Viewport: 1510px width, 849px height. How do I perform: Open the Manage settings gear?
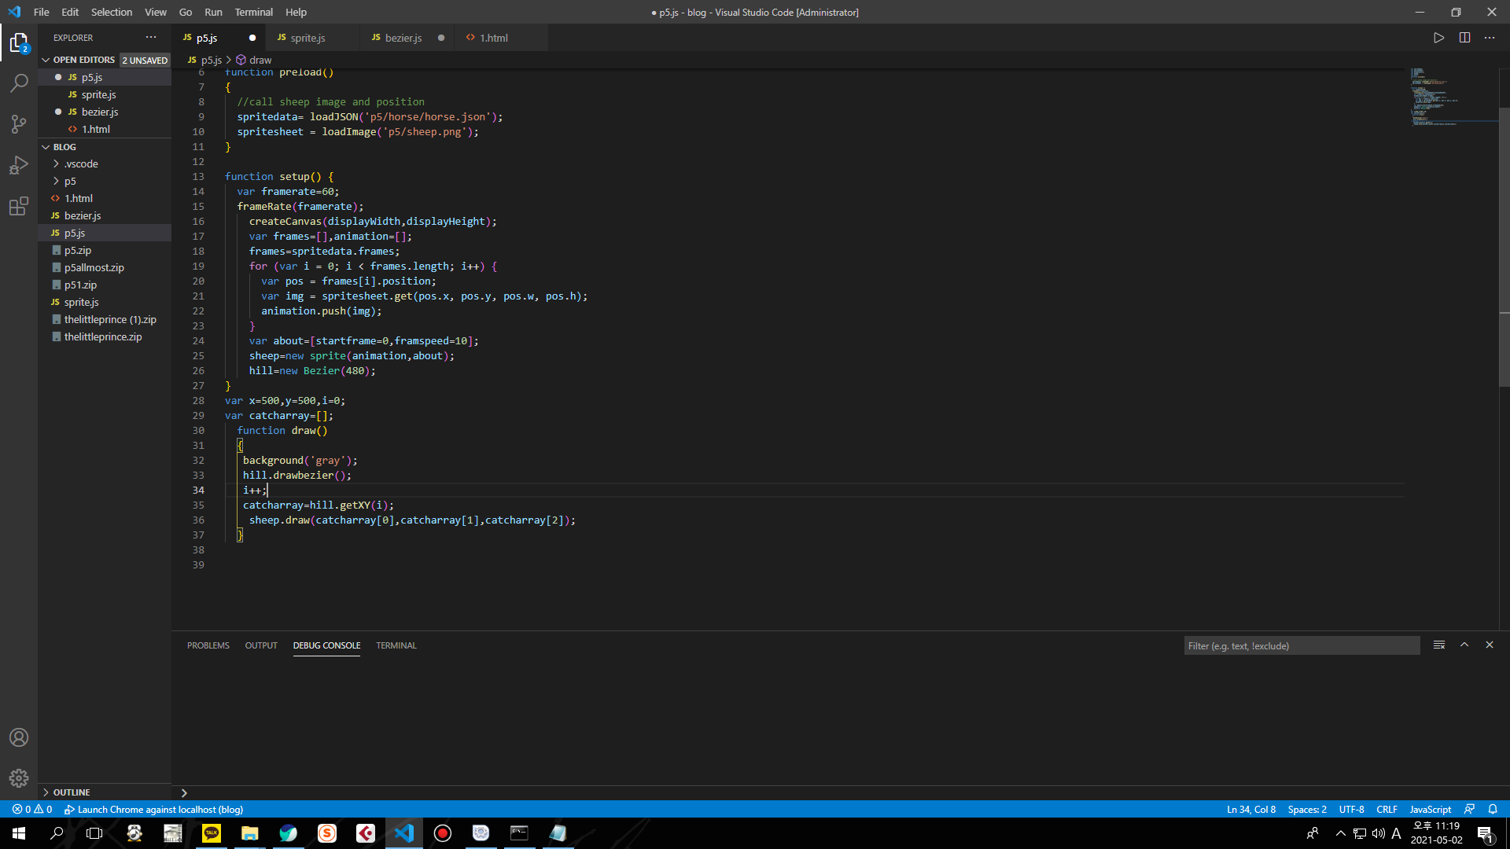pos(19,778)
